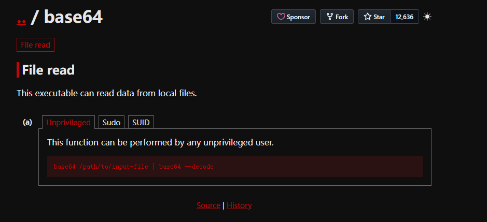Toggle the light/dark theme sun icon

(427, 17)
